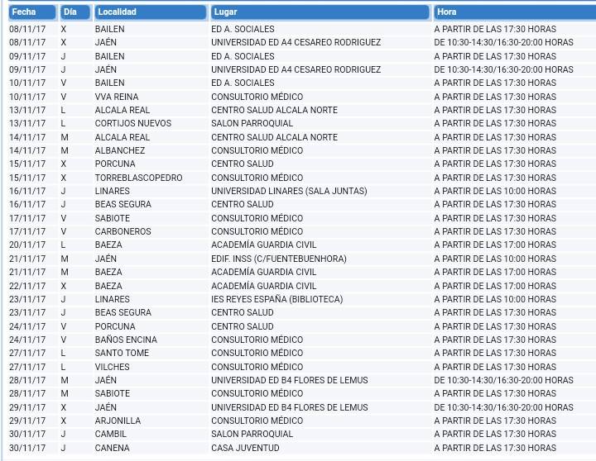Click SABIOTE in the 17/11/17 row
The height and width of the screenshot is (461, 596).
coord(113,218)
